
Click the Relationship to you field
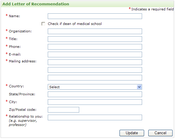(x=95, y=117)
